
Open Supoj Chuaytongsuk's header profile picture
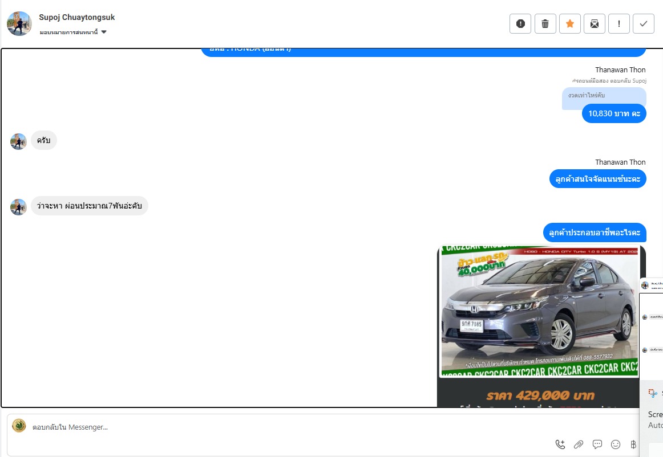pyautogui.click(x=19, y=24)
